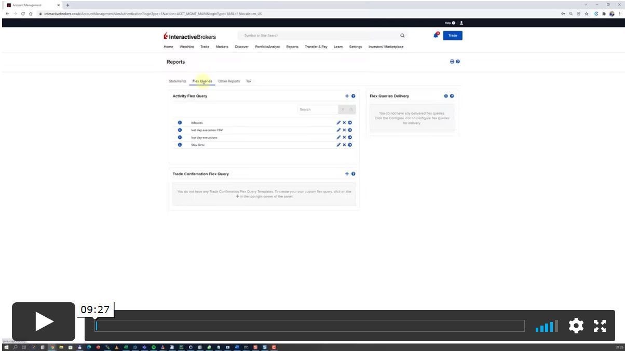Open a new browser tab
Screen dimensions: 625x351
(x=67, y=5)
